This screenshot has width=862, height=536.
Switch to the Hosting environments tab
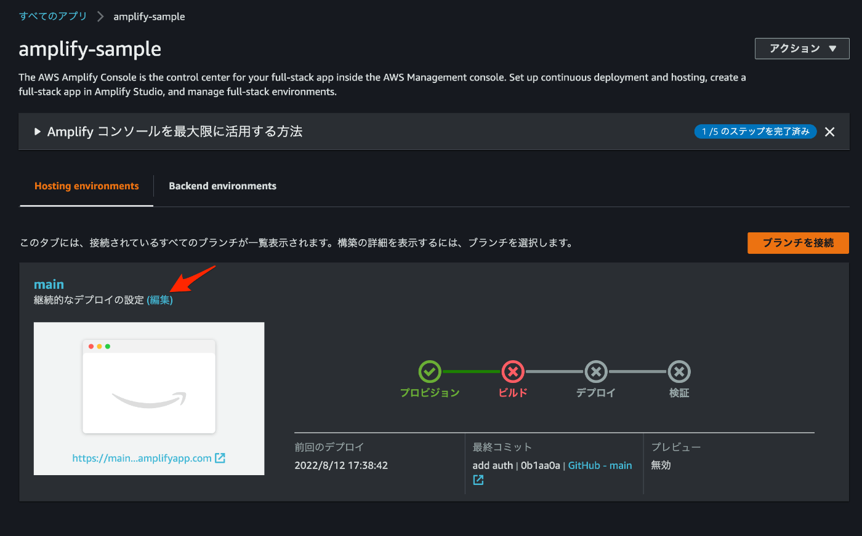87,186
